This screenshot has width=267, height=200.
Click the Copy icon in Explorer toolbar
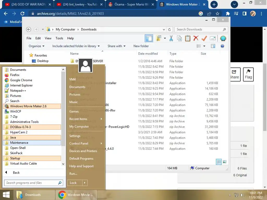point(179,38)
